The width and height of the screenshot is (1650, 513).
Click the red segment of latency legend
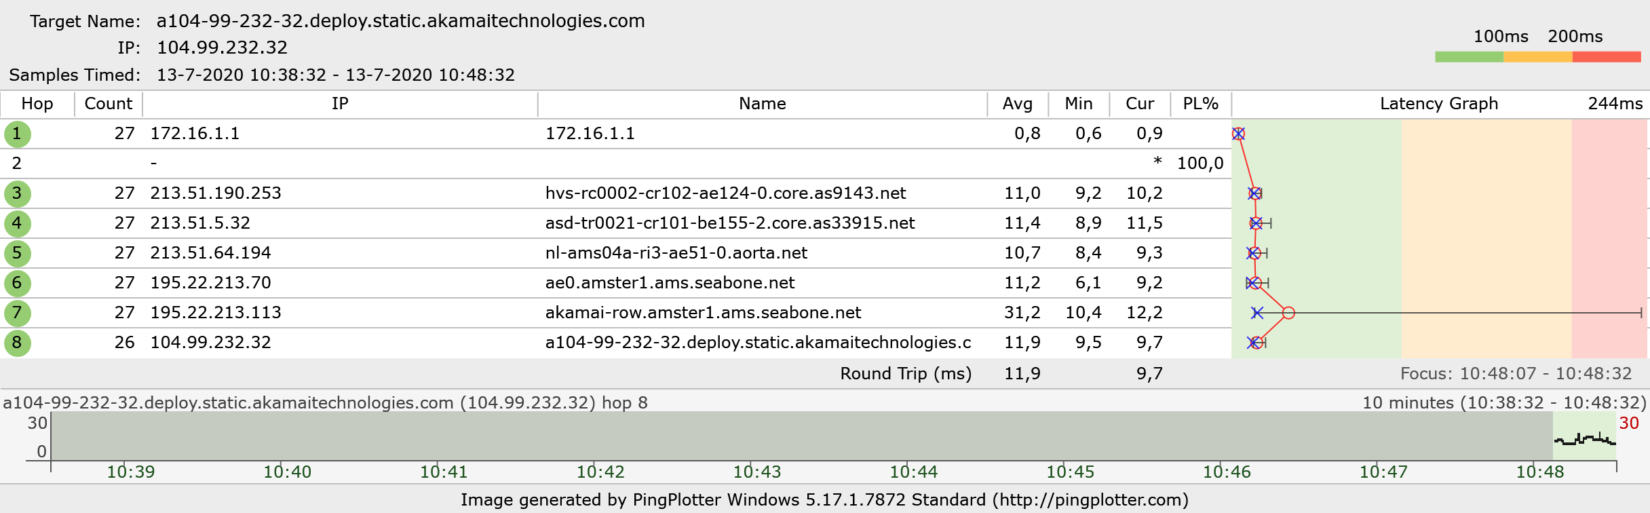tap(1606, 57)
